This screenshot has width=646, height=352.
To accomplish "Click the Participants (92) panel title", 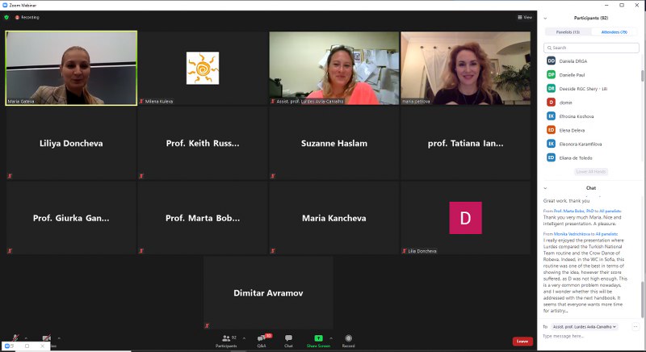I will point(591,18).
